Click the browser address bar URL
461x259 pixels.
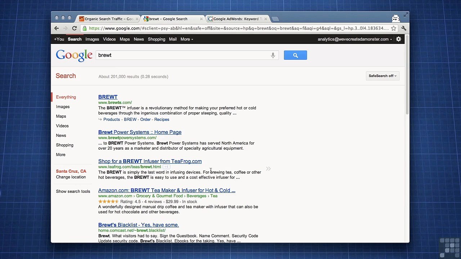238,28
